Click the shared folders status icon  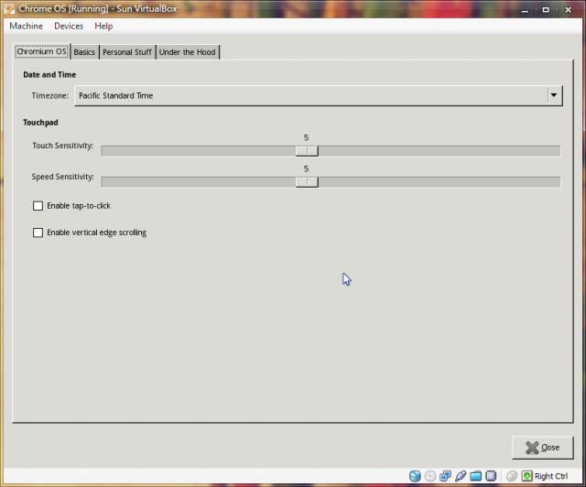click(475, 476)
